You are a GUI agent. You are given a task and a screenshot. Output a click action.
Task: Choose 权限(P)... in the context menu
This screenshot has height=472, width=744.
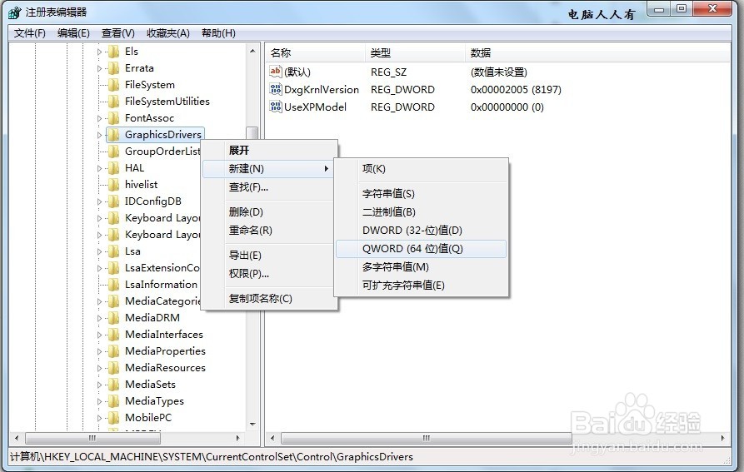pyautogui.click(x=269, y=273)
